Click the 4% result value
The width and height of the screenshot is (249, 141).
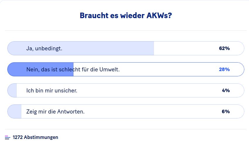(226, 90)
